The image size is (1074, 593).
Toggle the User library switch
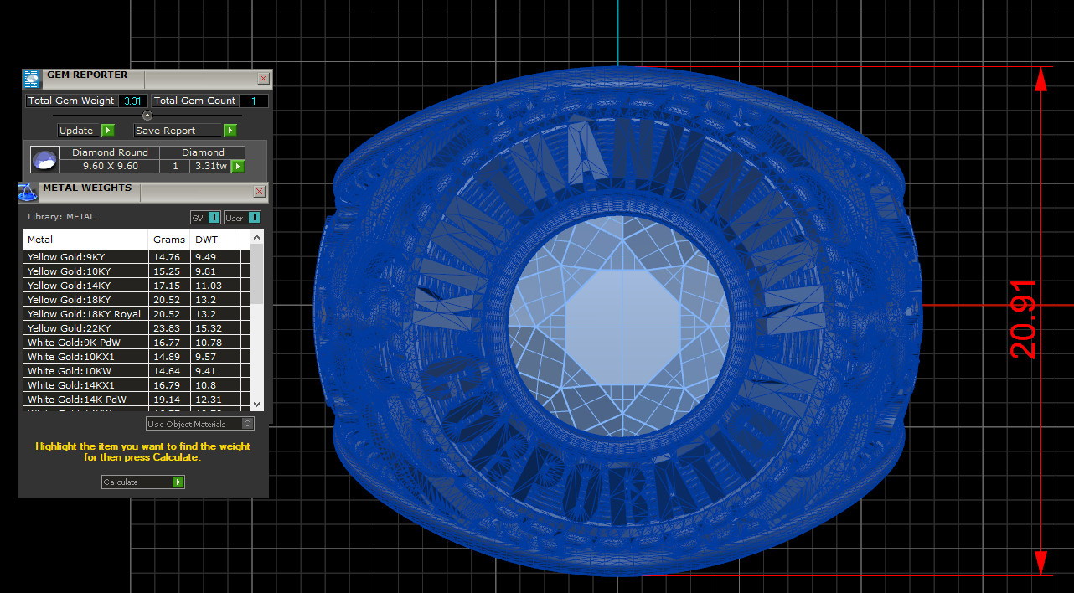click(x=254, y=218)
